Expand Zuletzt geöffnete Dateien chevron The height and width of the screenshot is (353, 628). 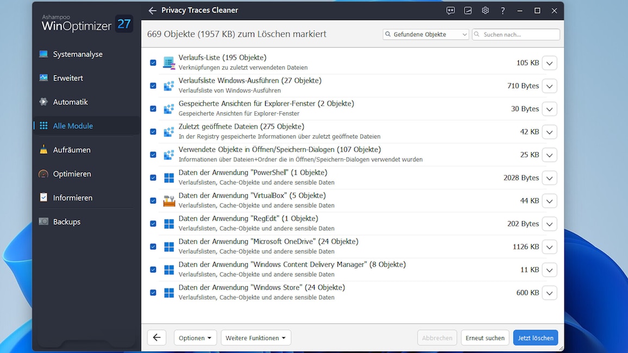click(x=550, y=132)
